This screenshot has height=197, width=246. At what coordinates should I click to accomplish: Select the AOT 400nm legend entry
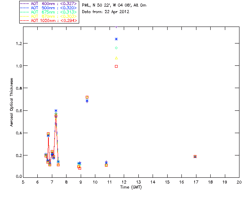coord(48,3)
